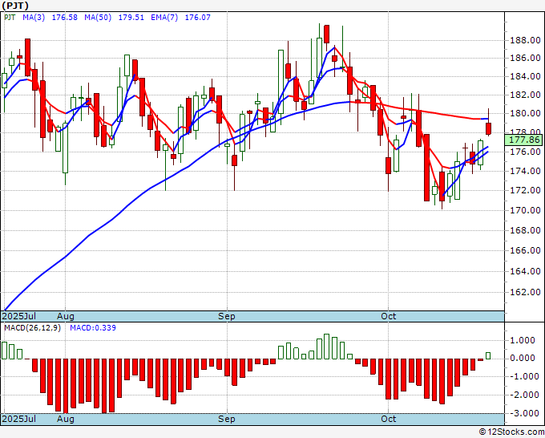Click the 168.00 price axis label
The height and width of the screenshot is (438, 545).
coord(525,230)
